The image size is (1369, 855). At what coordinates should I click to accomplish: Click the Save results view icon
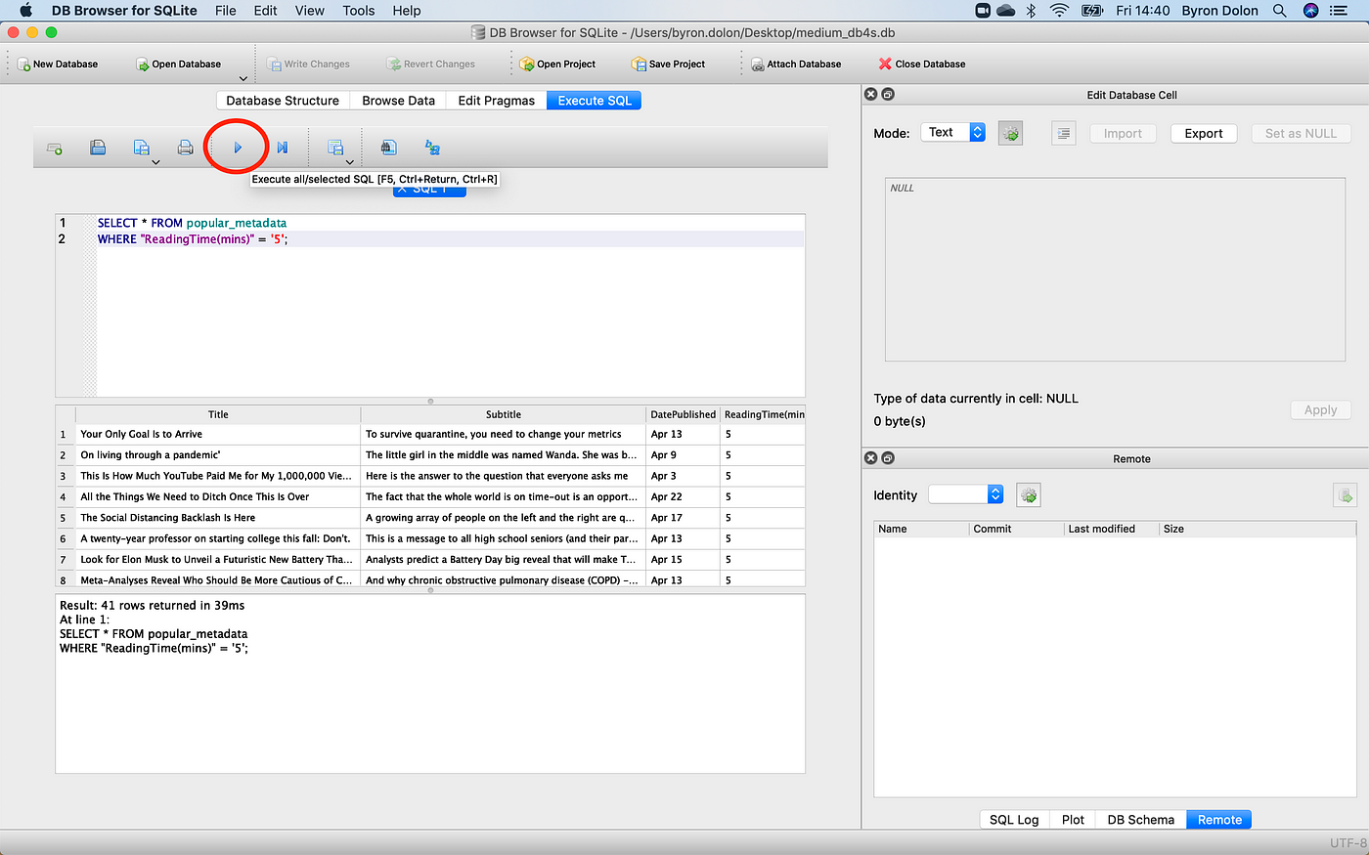click(334, 148)
